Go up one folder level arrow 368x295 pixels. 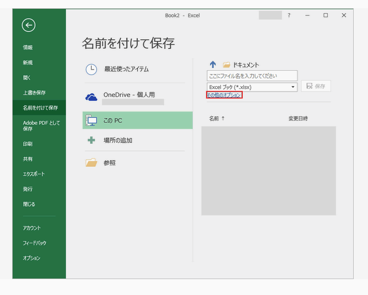tap(213, 65)
